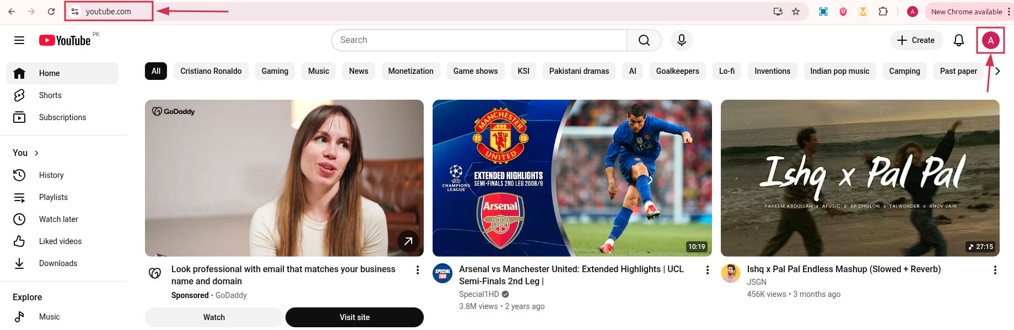Select the Music chip

click(x=319, y=71)
